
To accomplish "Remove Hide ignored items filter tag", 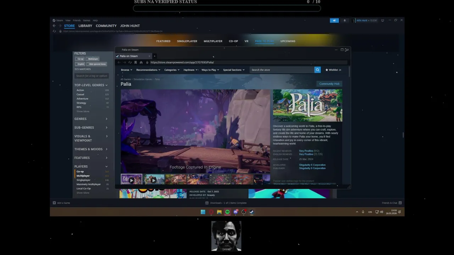I will [x=97, y=64].
